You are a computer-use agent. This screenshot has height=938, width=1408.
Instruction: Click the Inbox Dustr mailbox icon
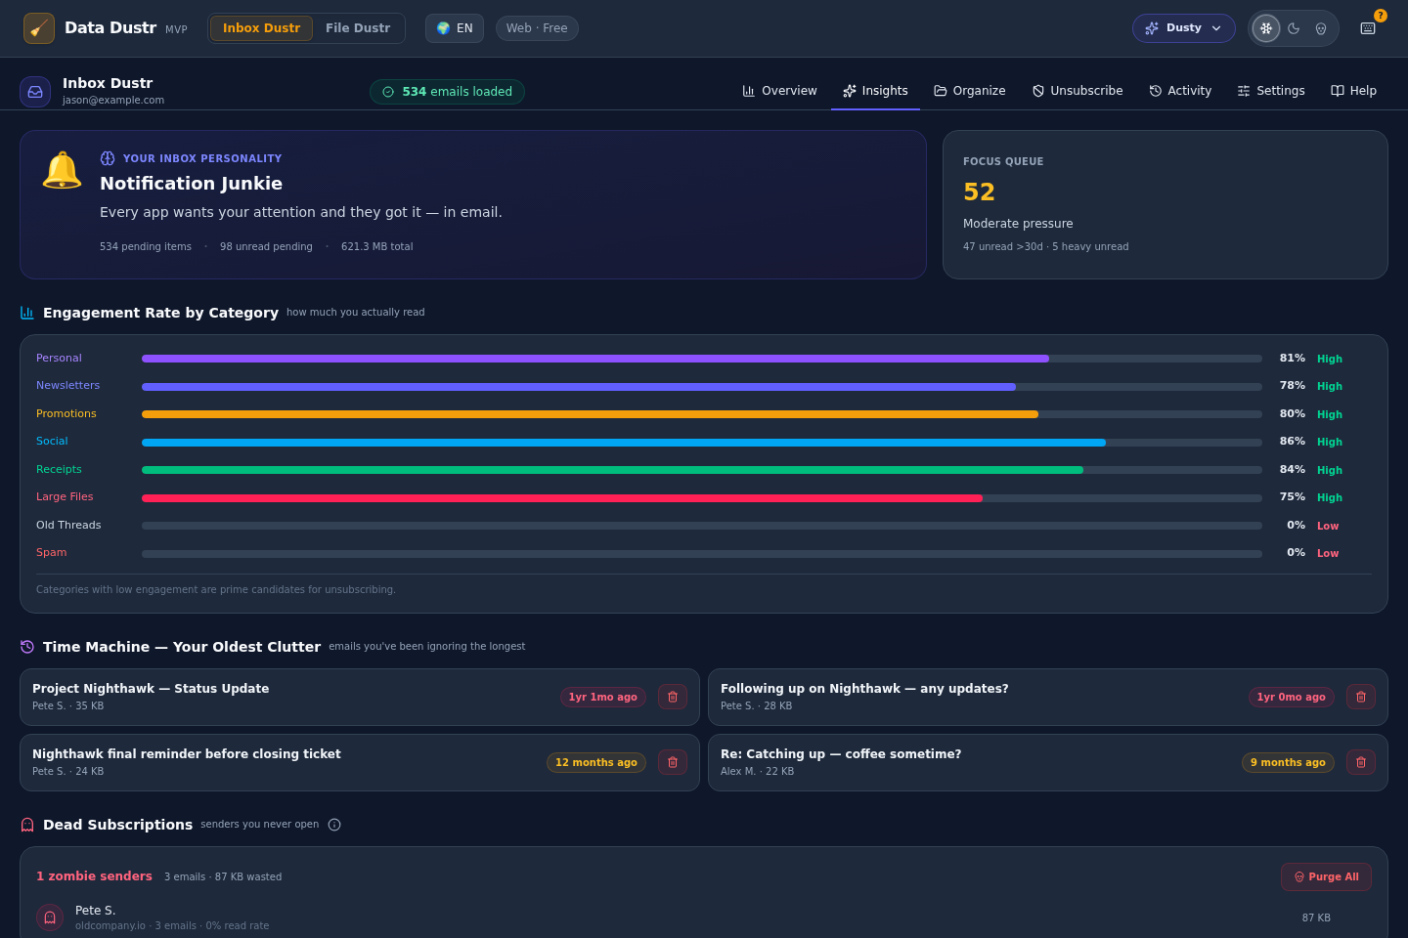(x=35, y=92)
